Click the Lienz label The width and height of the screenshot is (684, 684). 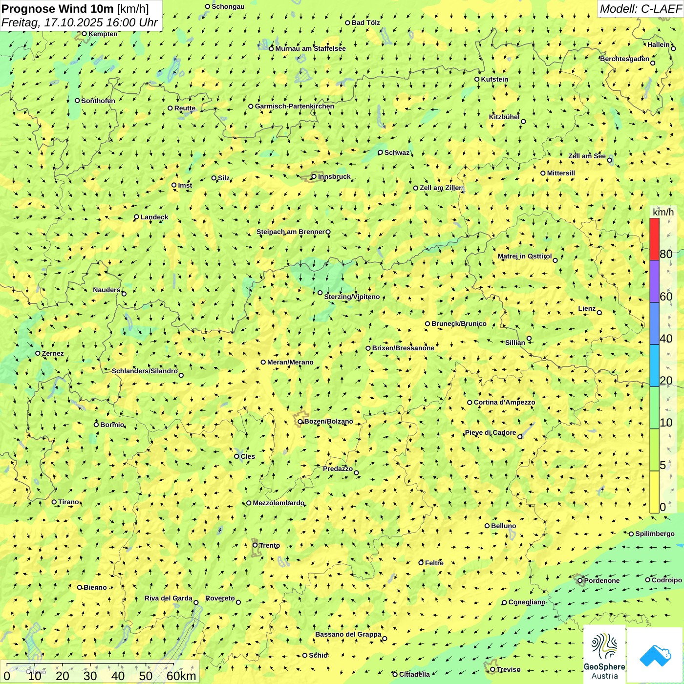587,308
